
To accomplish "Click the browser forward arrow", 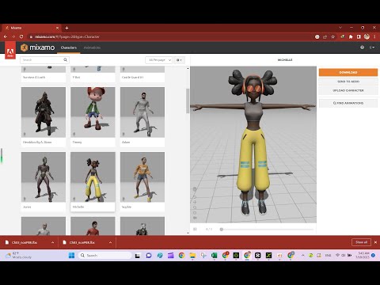I will (13, 36).
